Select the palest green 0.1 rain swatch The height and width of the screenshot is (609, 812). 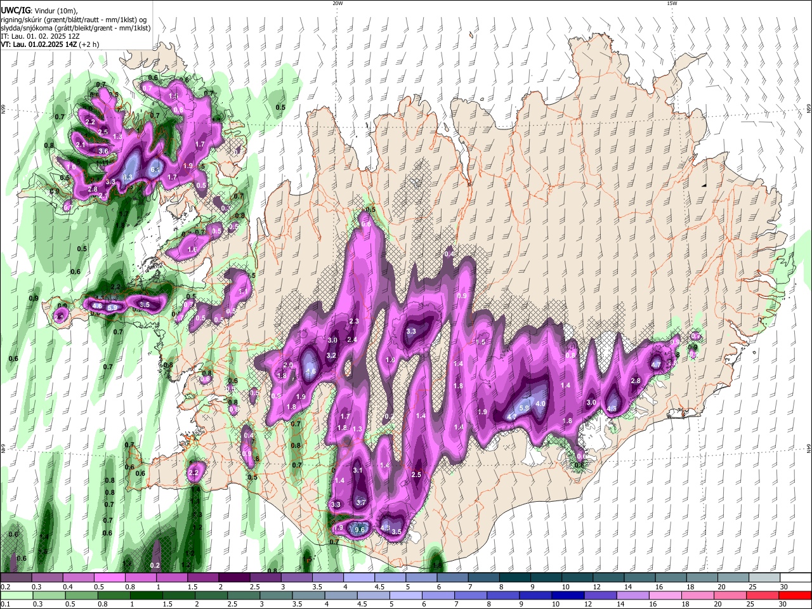click(x=16, y=595)
